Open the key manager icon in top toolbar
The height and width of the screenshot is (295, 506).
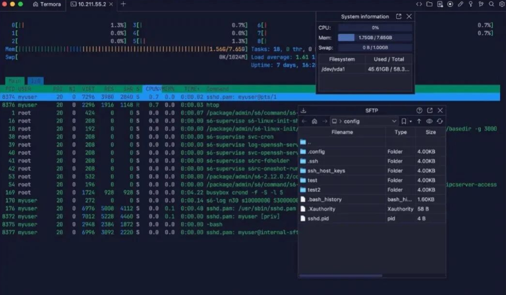point(471,4)
